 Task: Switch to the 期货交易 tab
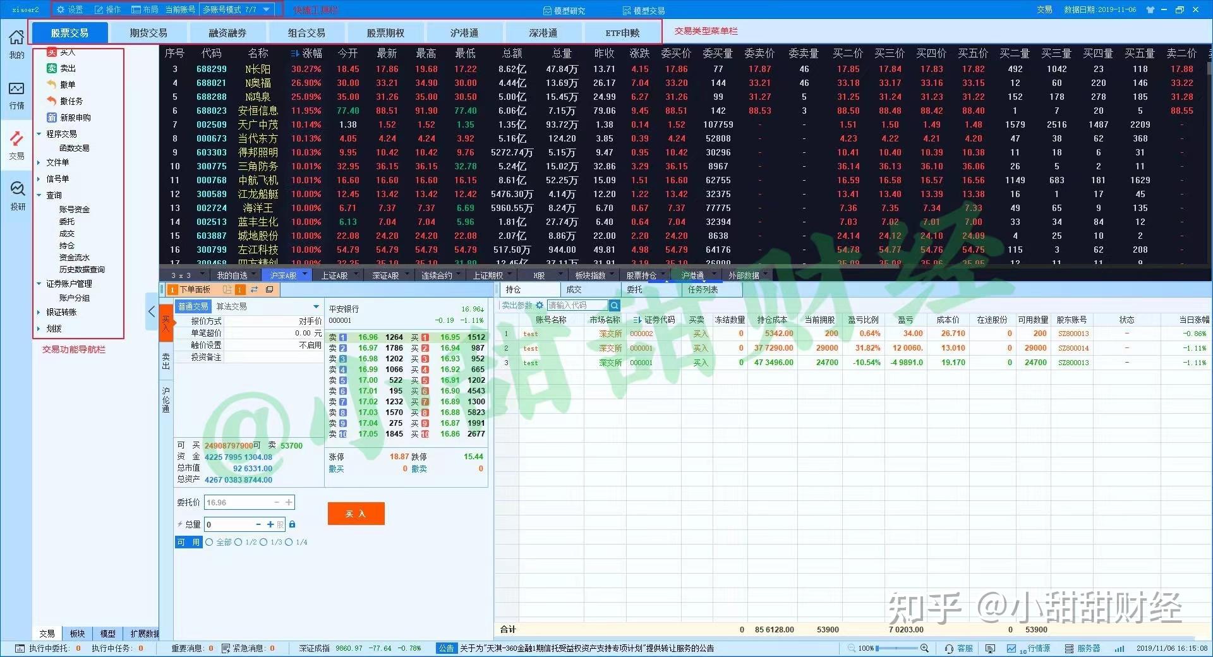coord(148,33)
